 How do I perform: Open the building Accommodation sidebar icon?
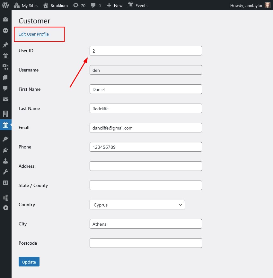click(x=5, y=114)
